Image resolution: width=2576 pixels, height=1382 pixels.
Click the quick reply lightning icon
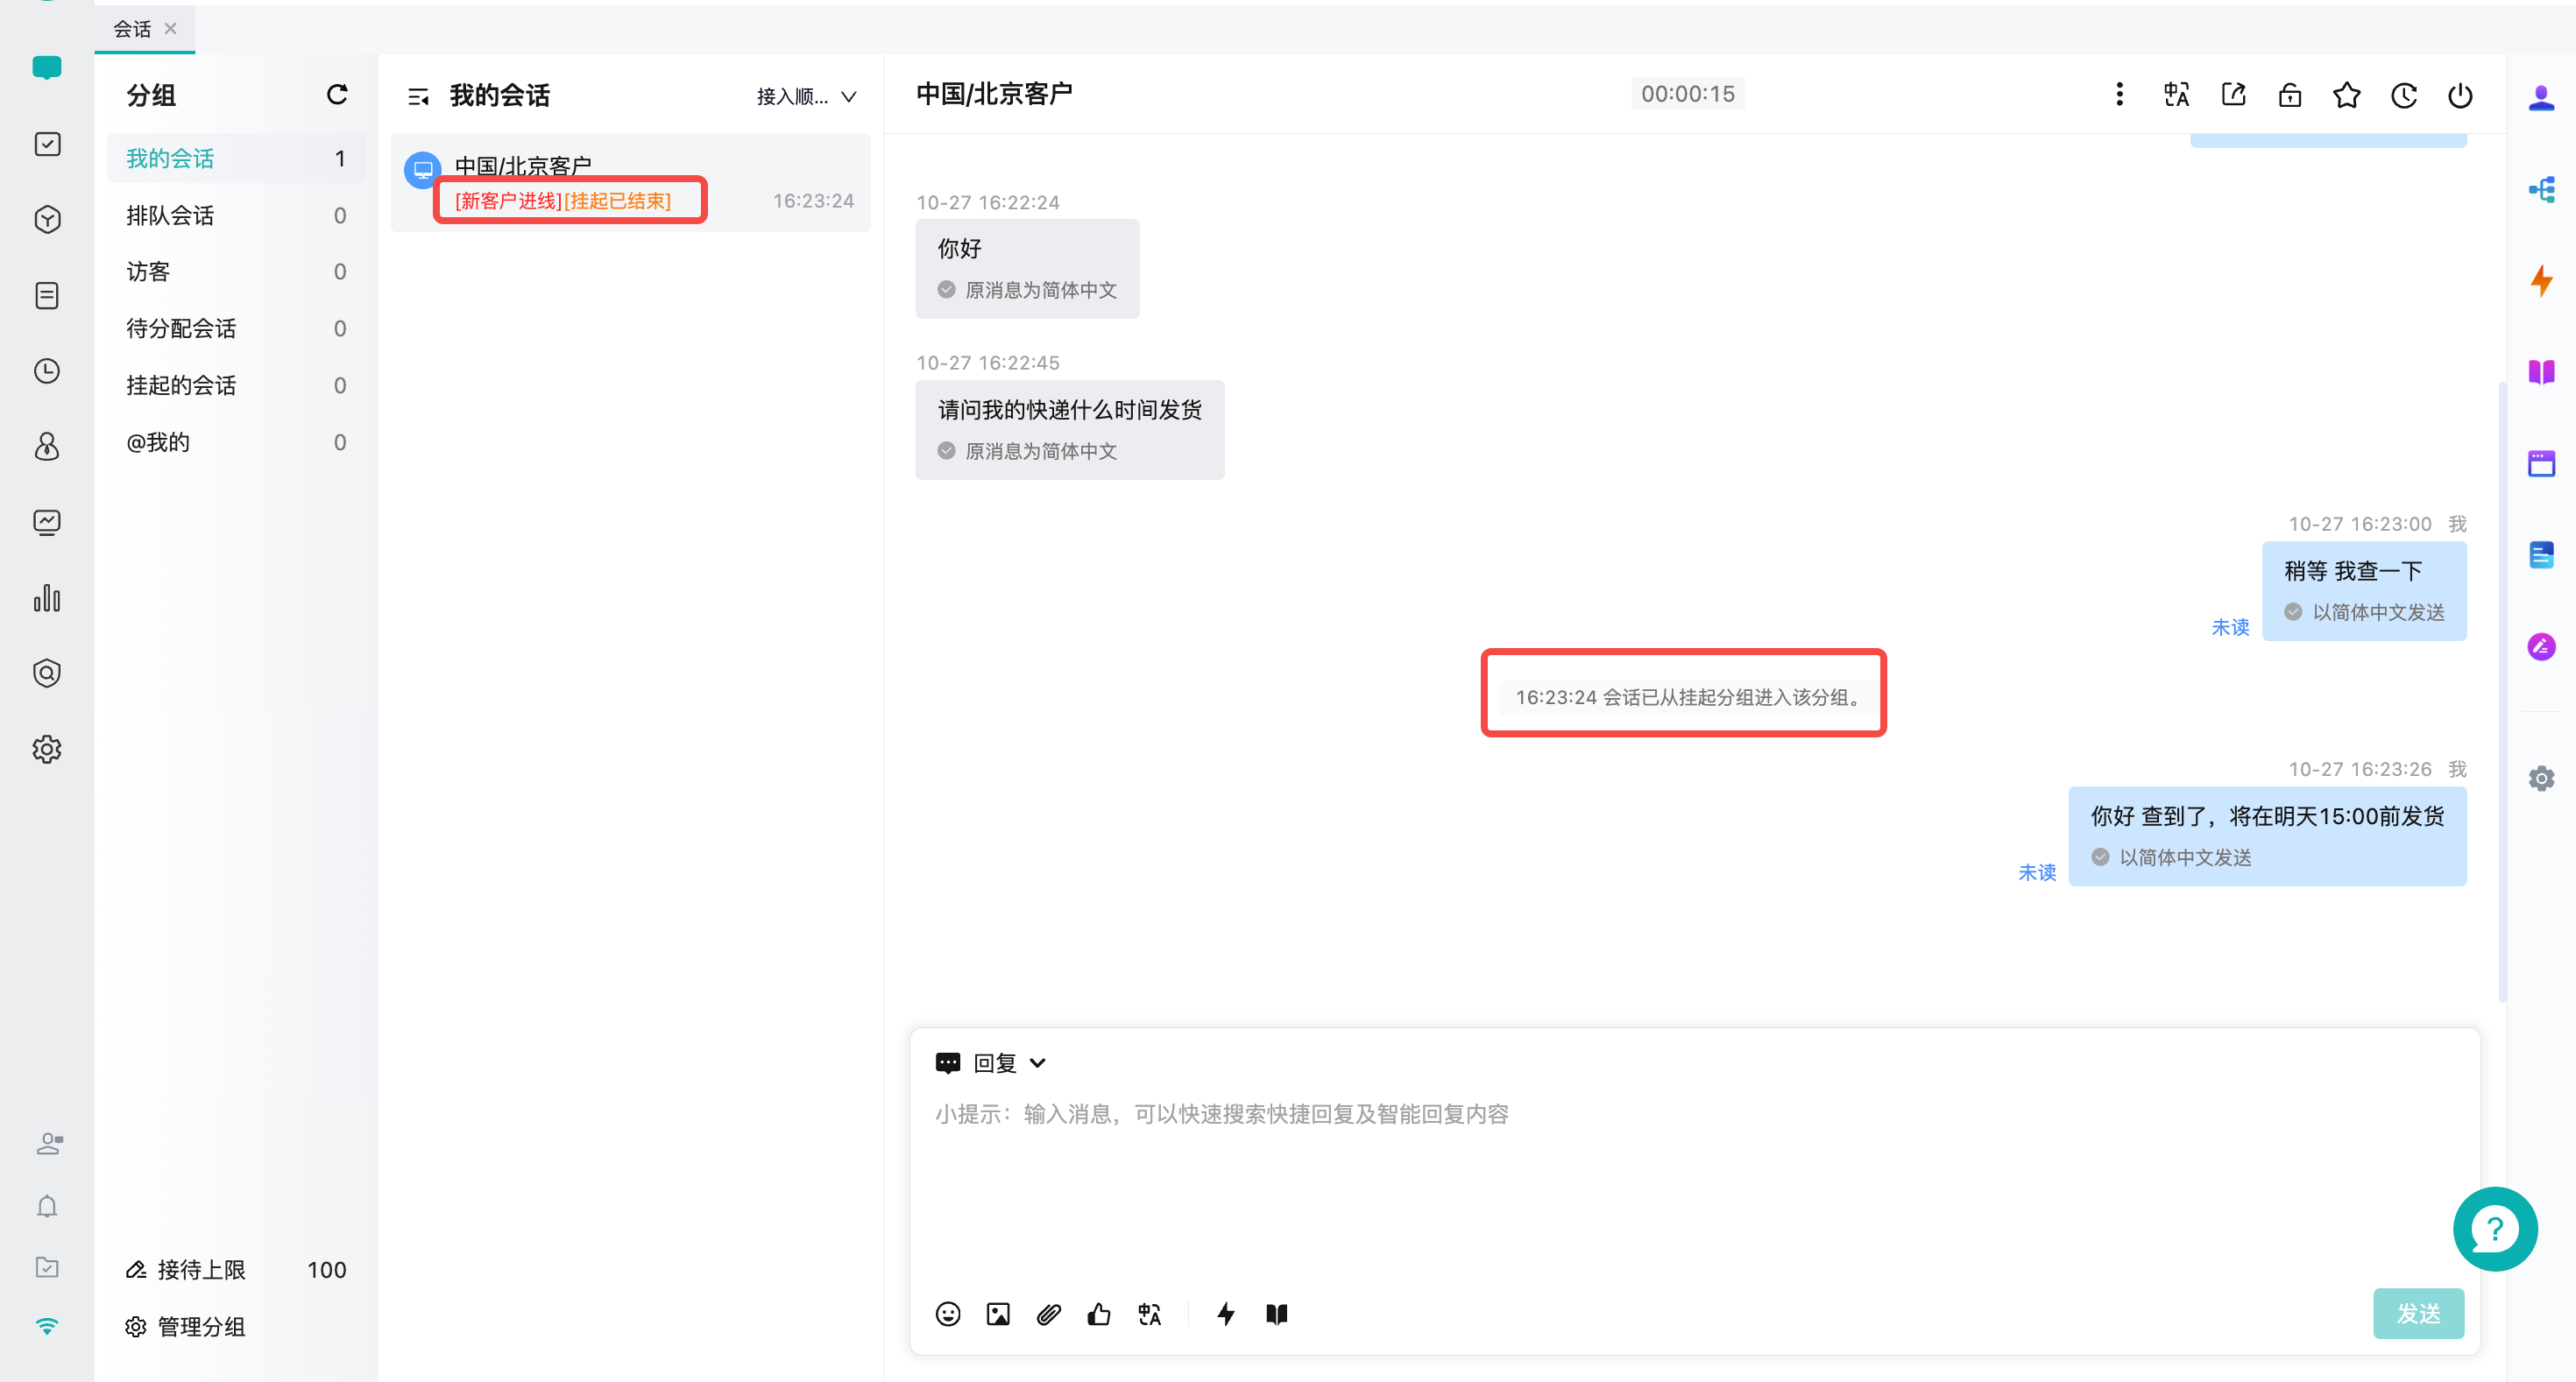pos(1226,1314)
